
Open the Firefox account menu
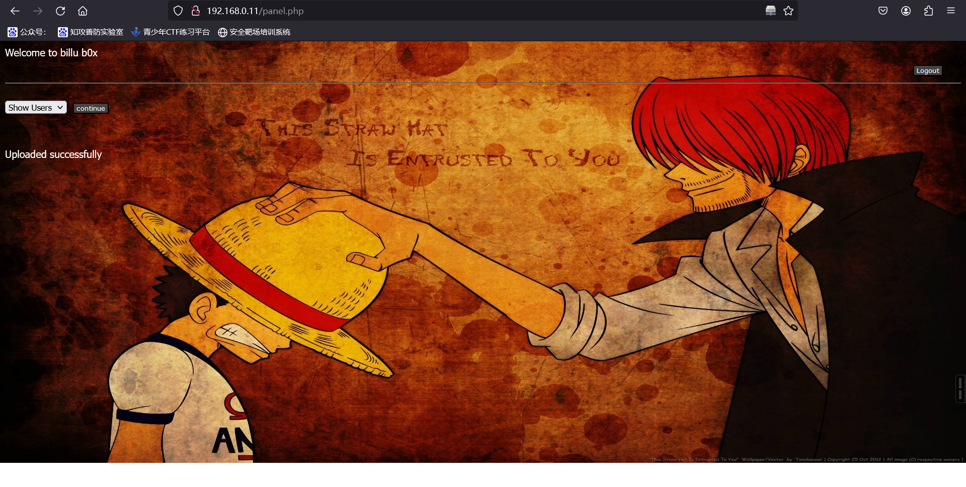point(906,11)
